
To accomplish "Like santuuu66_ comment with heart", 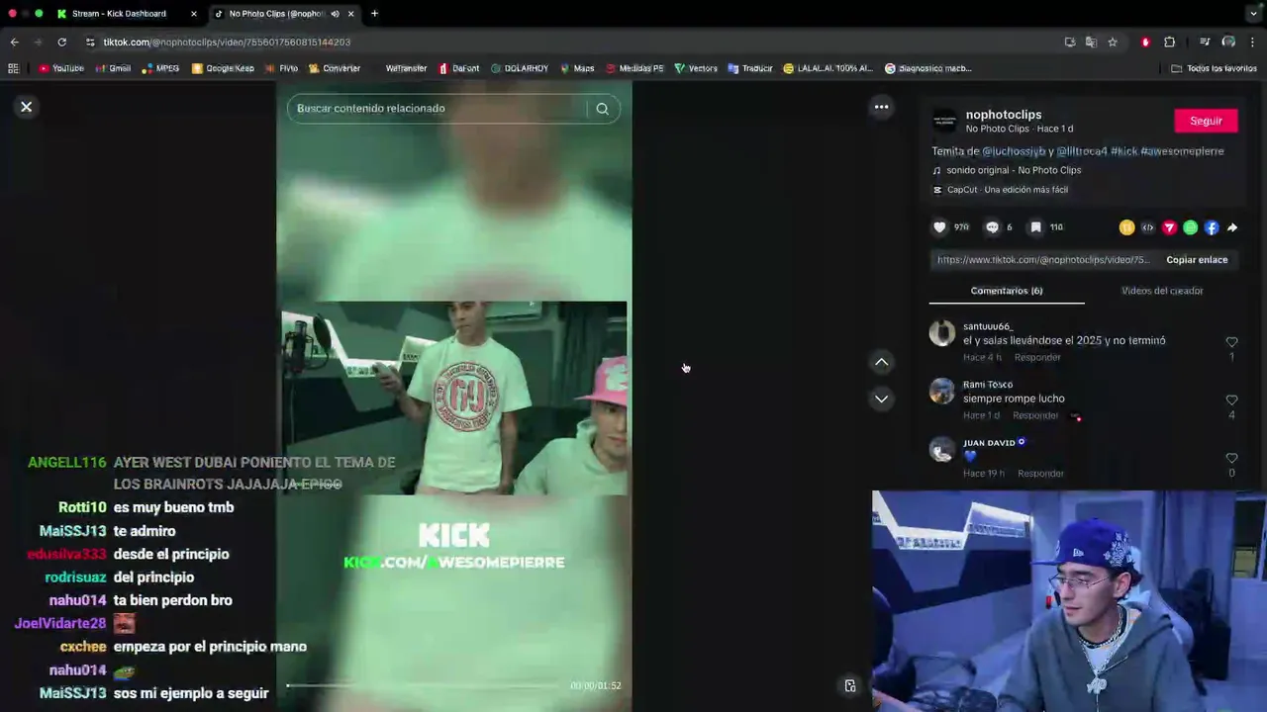I will coord(1231,342).
